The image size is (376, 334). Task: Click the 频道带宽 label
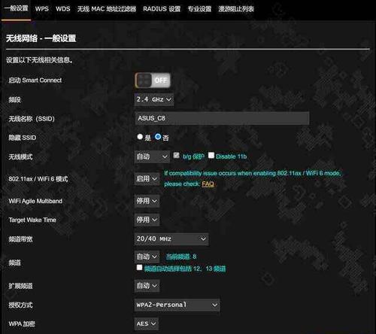click(x=20, y=239)
